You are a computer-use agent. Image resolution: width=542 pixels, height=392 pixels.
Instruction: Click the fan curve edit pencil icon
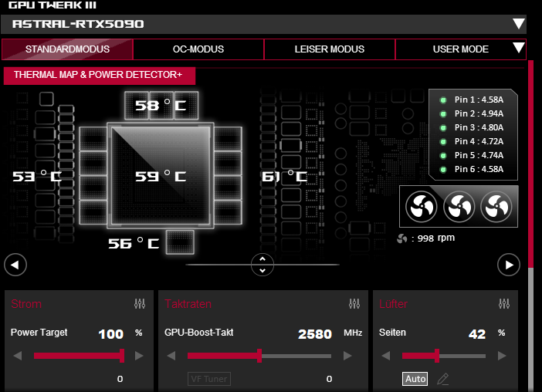[443, 379]
